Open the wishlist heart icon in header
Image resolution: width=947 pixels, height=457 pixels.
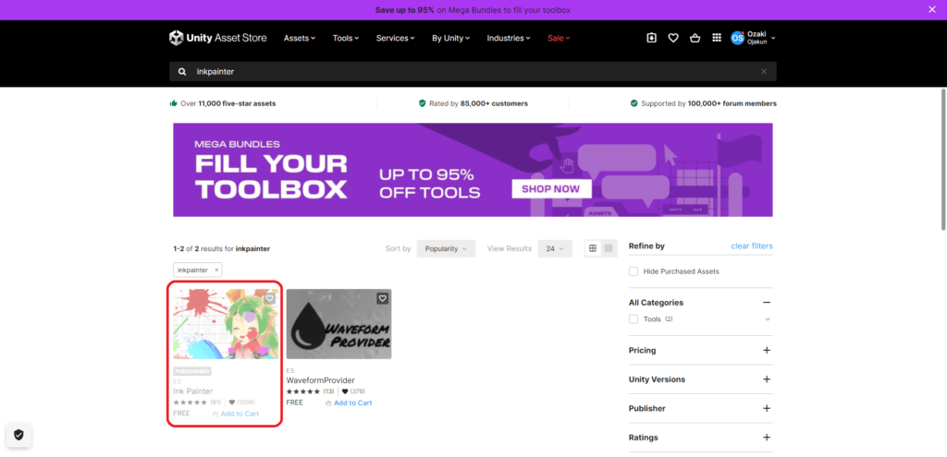pos(673,38)
